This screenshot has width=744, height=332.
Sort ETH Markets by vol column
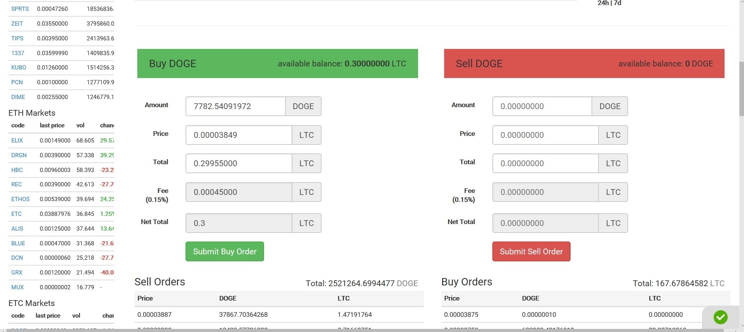(x=81, y=125)
